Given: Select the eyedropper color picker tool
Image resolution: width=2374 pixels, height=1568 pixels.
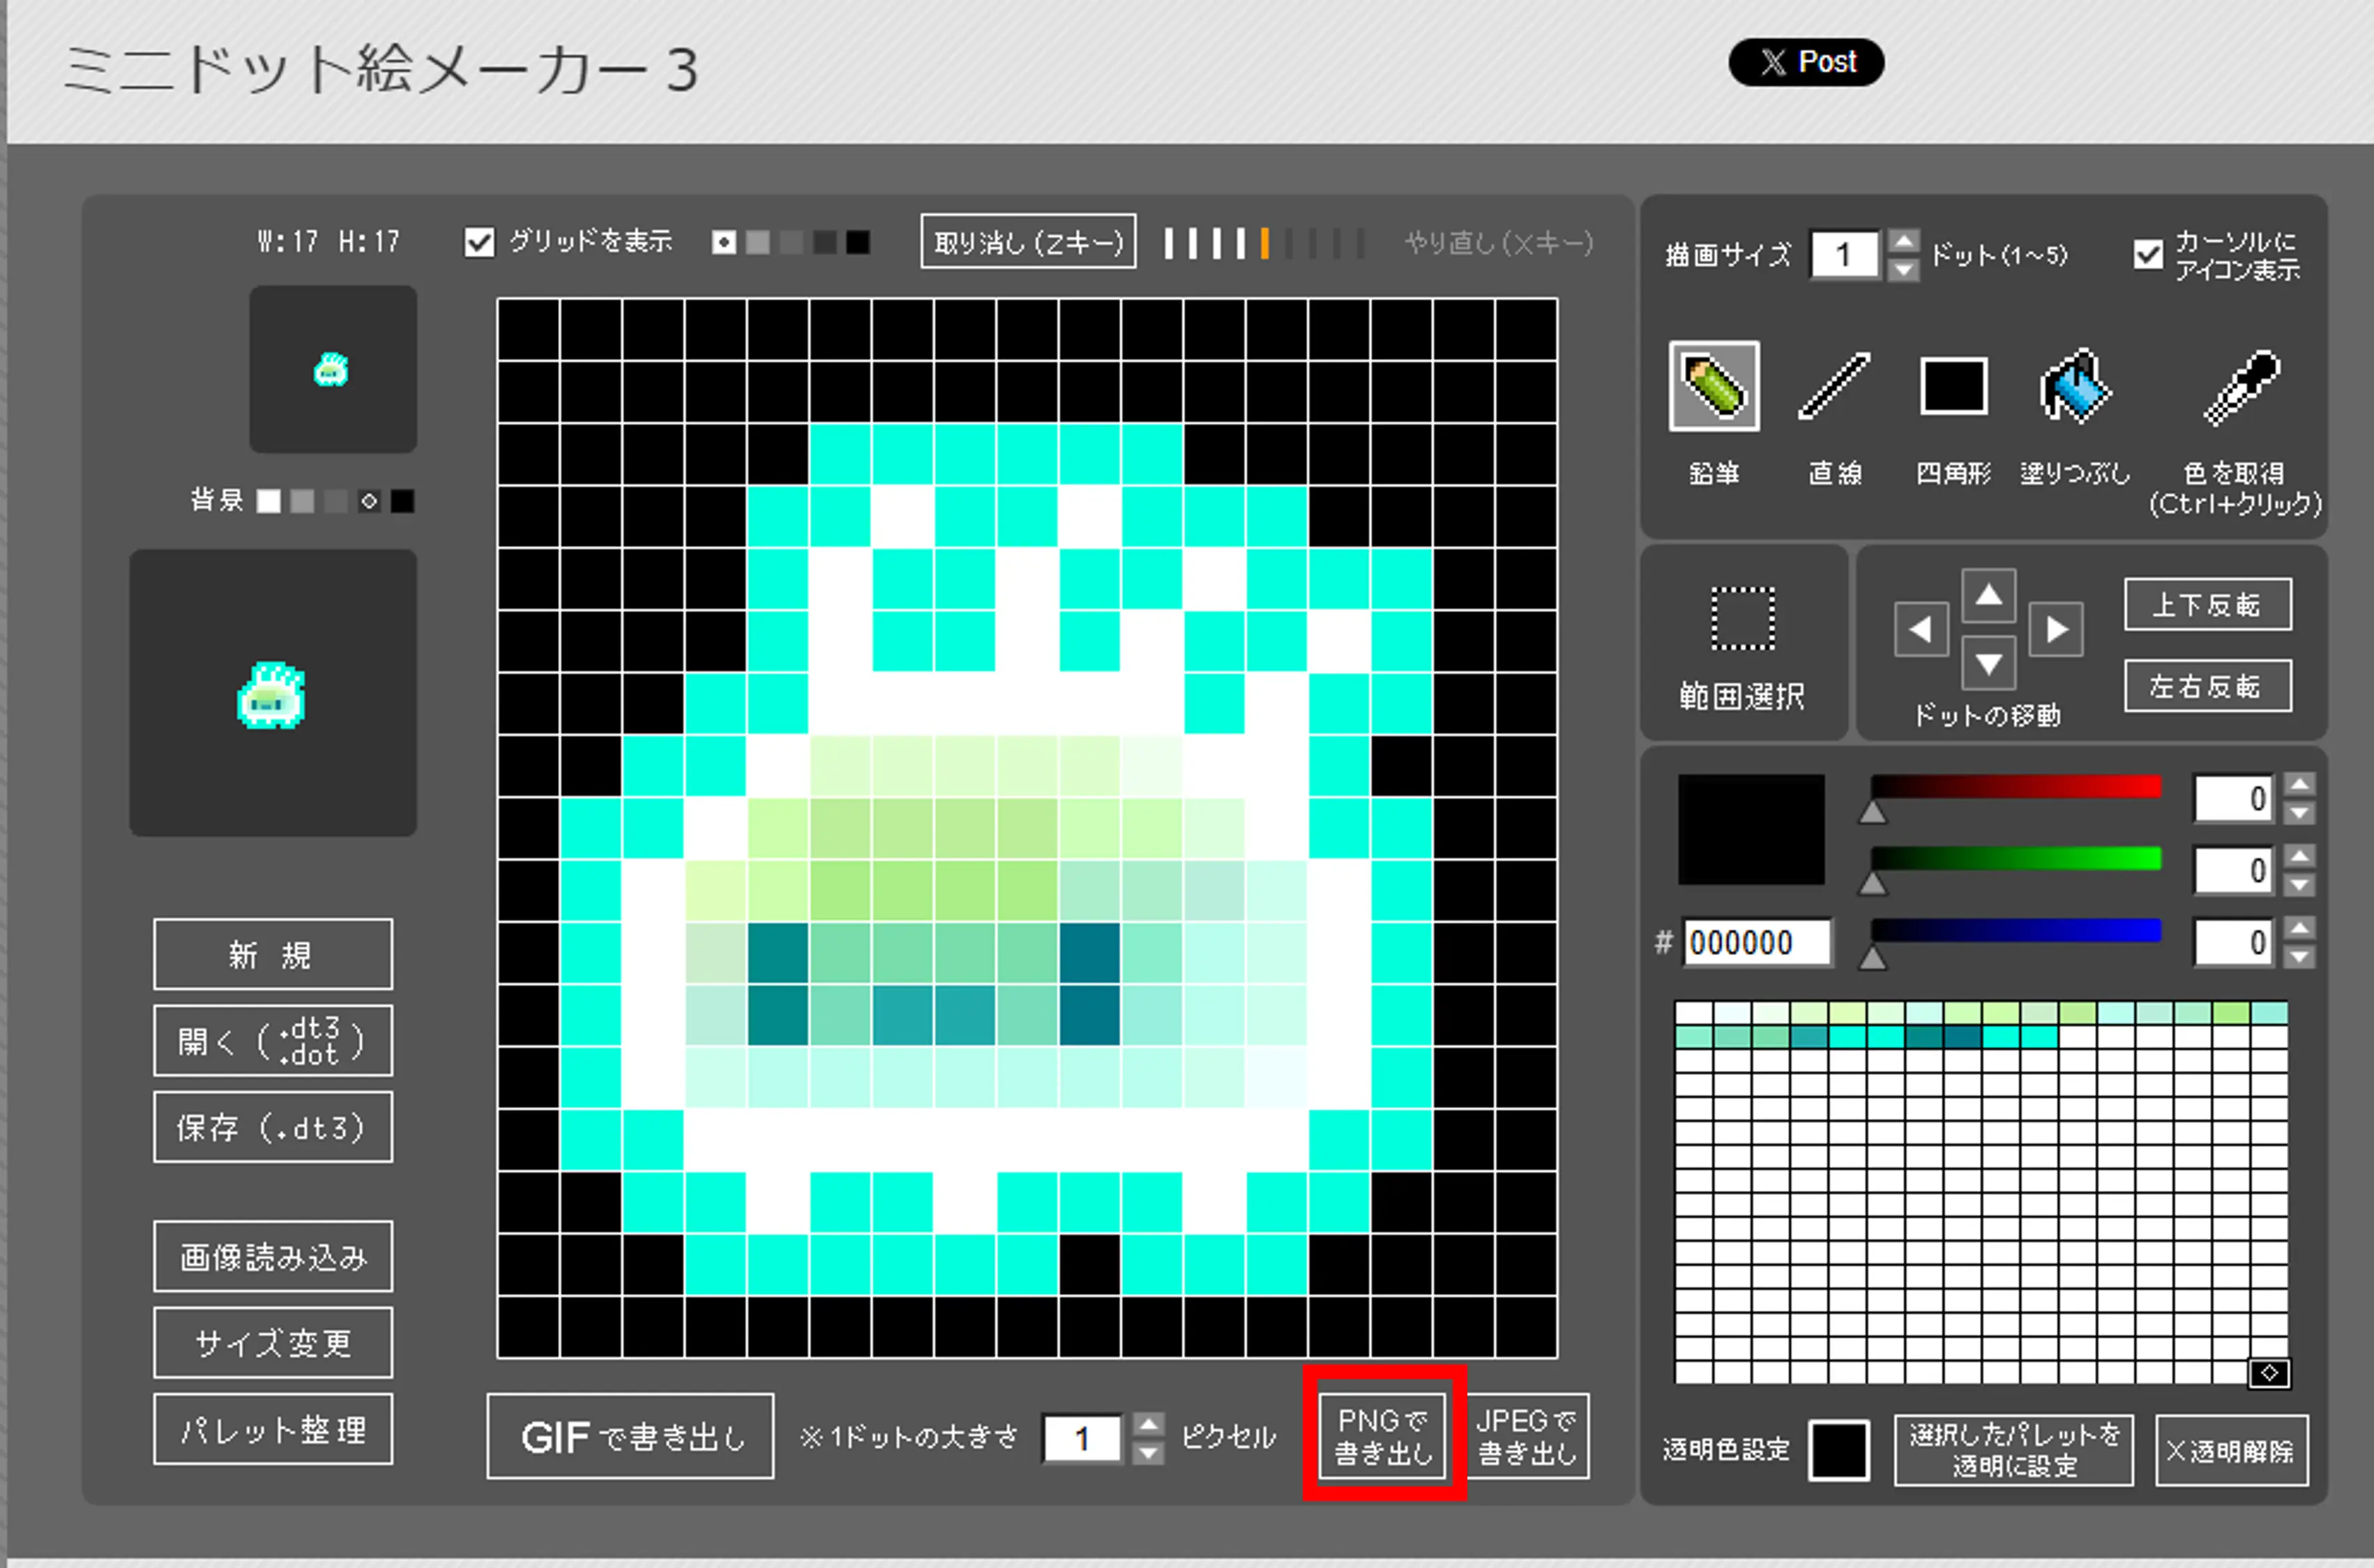Looking at the screenshot, I should (2240, 387).
